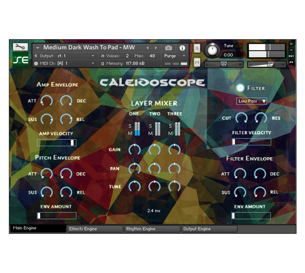Click the Amp Envelope SUS knob

(x=47, y=119)
